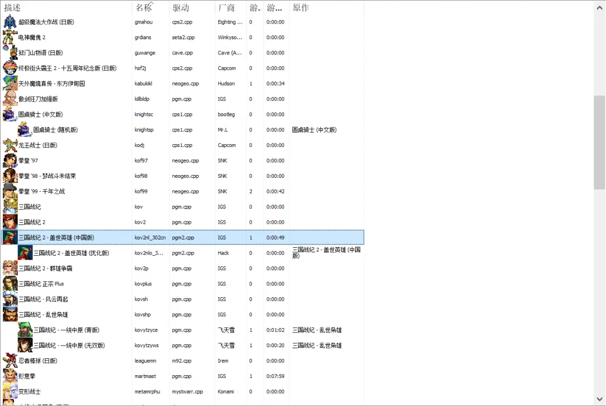Sort by 原作 column header
This screenshot has width=606, height=406.
coord(327,7)
